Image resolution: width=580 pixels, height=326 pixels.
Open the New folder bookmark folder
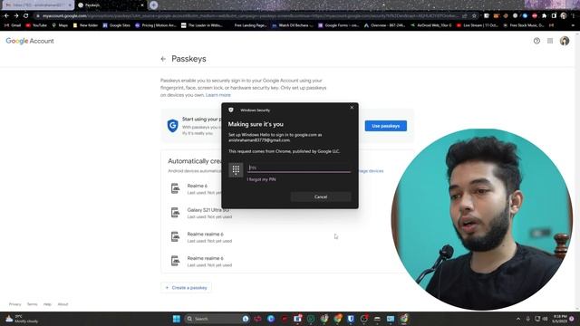[x=85, y=25]
